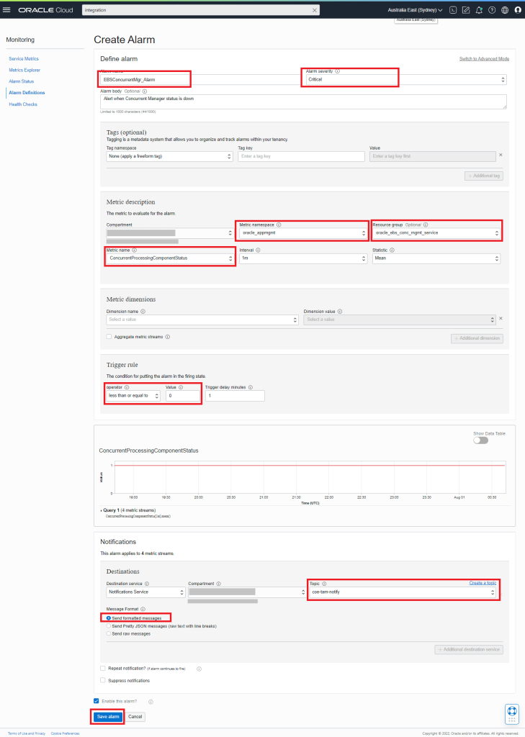This screenshot has width=525, height=737.
Task: Click the Save alarm button
Action: pyautogui.click(x=107, y=717)
